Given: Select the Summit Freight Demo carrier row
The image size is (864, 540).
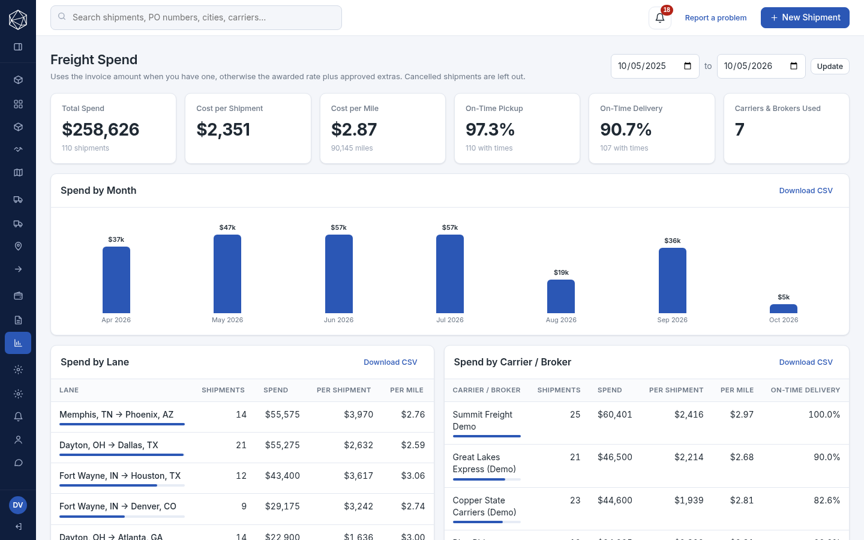Looking at the screenshot, I should click(x=647, y=423).
